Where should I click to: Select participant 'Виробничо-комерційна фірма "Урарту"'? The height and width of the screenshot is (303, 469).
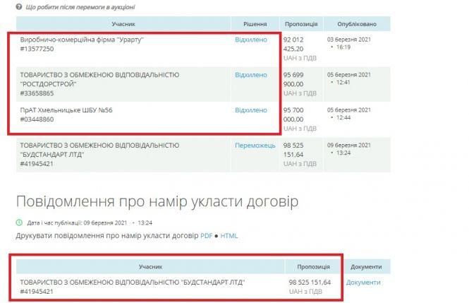pos(82,40)
